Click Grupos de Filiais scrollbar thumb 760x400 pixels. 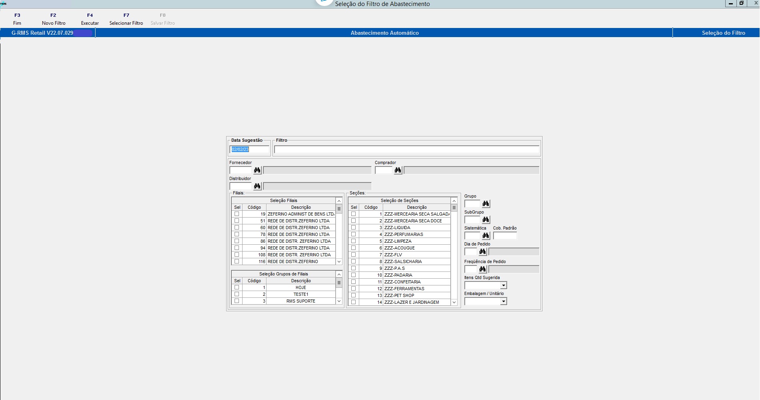coord(339,283)
